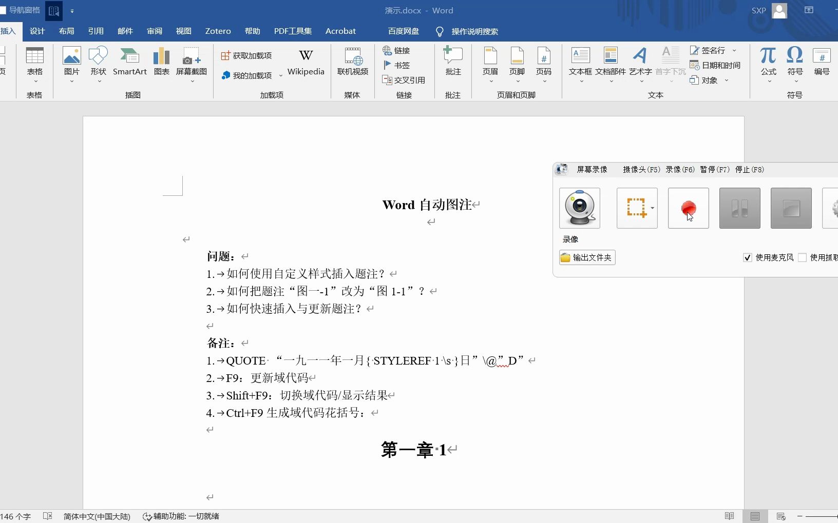The image size is (838, 523).
Task: Open the Acrobat tab
Action: pos(340,31)
